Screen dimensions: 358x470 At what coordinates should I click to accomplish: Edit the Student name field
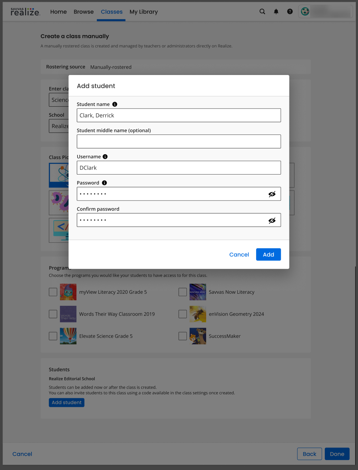pos(179,115)
